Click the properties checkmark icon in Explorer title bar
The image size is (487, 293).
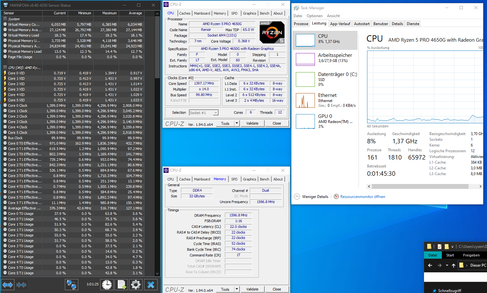point(440,247)
